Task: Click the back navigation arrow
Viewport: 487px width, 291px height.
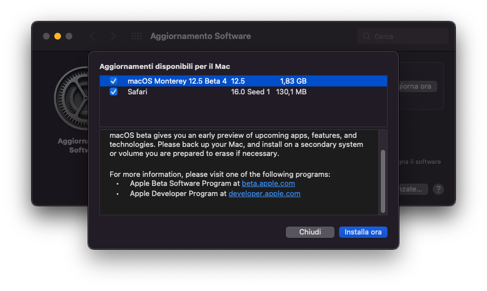Action: [x=92, y=36]
